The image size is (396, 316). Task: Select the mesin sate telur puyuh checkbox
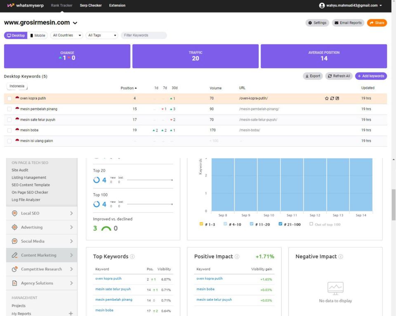pyautogui.click(x=9, y=120)
